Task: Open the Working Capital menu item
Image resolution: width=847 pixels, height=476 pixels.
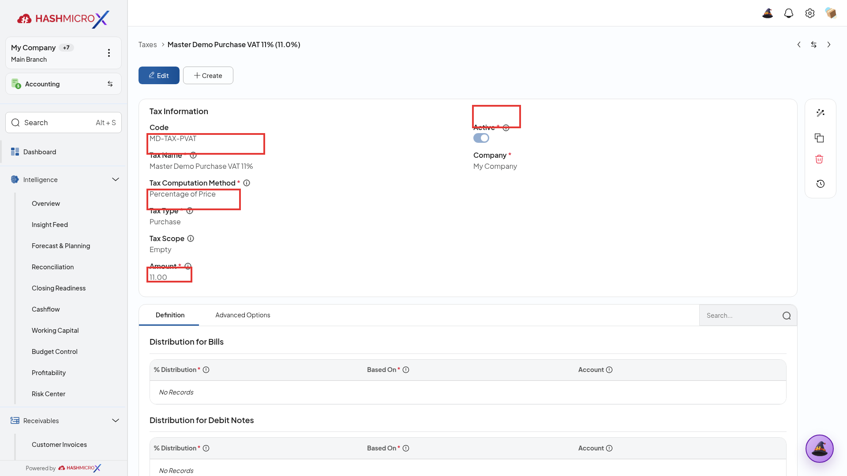Action: pos(55,331)
